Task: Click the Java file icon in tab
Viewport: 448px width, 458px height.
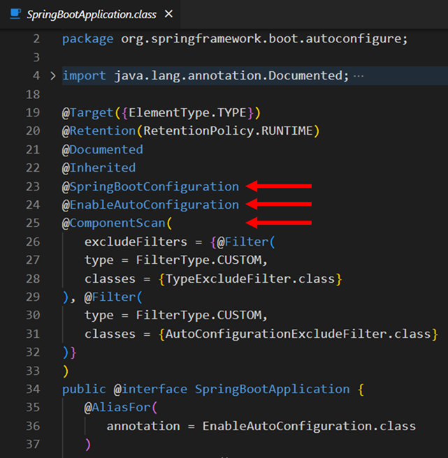Action: tap(15, 14)
